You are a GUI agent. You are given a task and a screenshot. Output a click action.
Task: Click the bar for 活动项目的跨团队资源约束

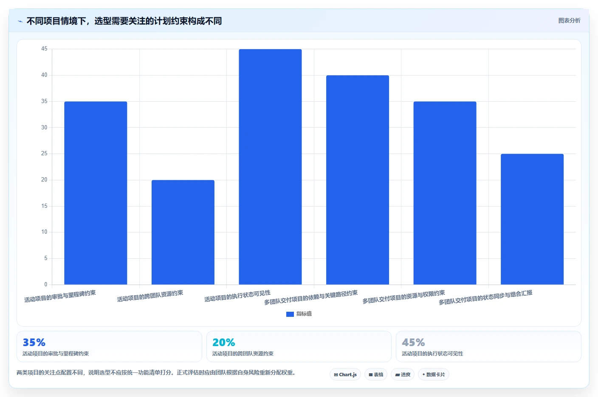pyautogui.click(x=183, y=232)
